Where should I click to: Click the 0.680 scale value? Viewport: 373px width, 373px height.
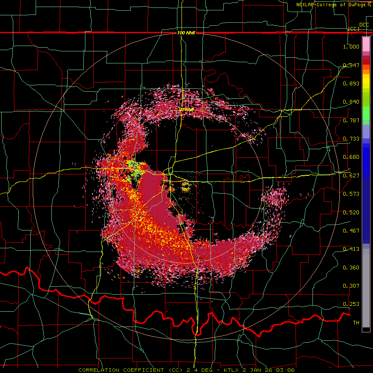pyautogui.click(x=351, y=157)
